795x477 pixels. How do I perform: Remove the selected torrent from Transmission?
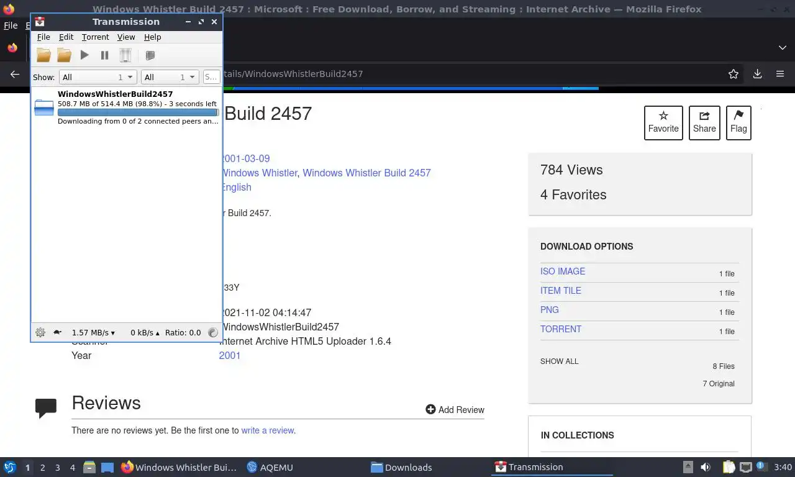click(125, 55)
